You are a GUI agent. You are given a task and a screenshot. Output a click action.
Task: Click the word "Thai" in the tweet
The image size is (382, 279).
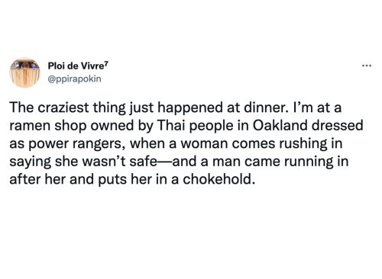pos(171,125)
